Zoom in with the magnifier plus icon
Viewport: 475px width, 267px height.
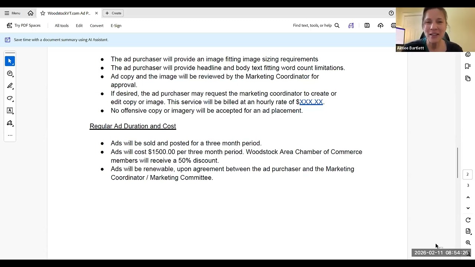pos(468,243)
